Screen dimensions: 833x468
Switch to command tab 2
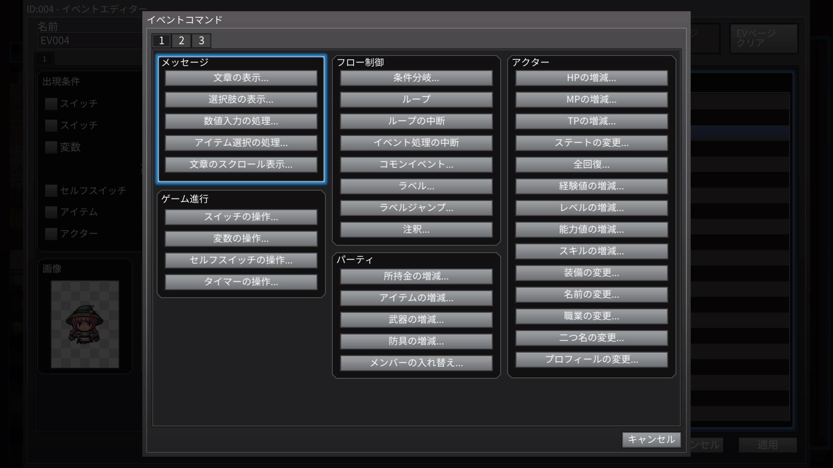(x=181, y=41)
